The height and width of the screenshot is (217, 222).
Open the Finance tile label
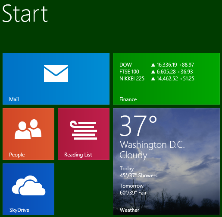pyautogui.click(x=128, y=99)
